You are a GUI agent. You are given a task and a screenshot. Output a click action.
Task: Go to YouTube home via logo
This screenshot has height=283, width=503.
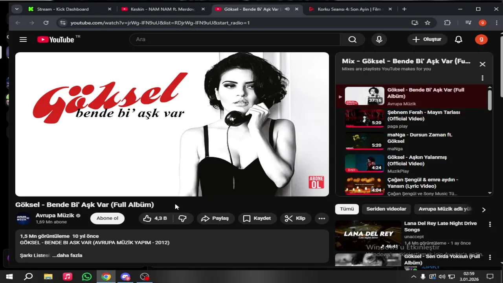[56, 39]
